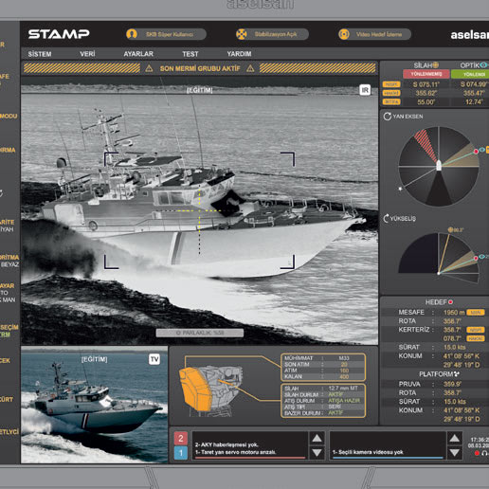
Task: Toggle the yellow tag beside 078.7
Action: pos(476,338)
